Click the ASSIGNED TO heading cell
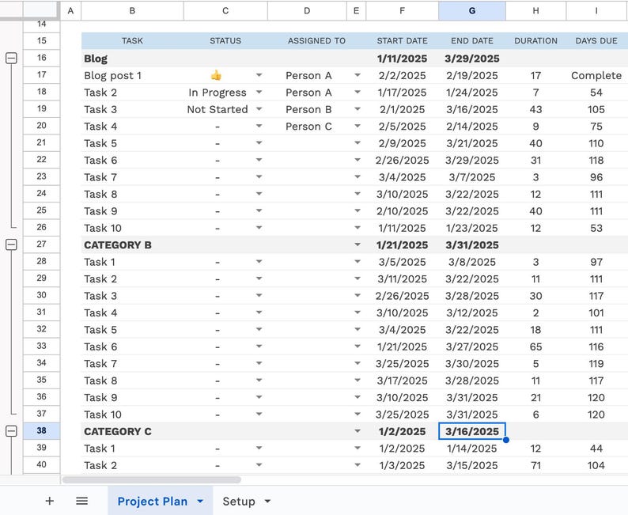 point(316,41)
